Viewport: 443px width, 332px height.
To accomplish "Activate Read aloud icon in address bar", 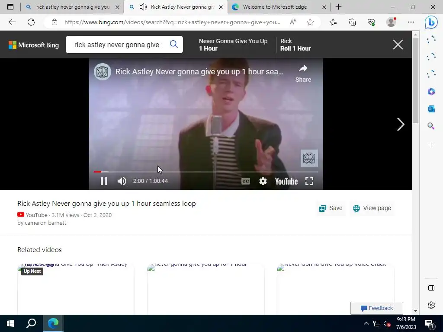I will pyautogui.click(x=293, y=22).
